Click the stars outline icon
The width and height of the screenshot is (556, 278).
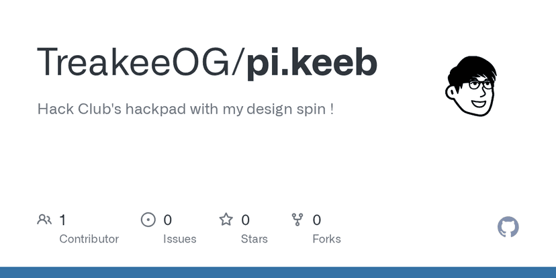click(x=226, y=220)
